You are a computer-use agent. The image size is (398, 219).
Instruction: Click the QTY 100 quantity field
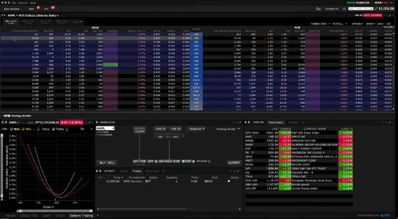[x=140, y=161]
